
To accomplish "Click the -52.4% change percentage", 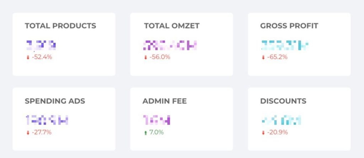I will [42, 57].
